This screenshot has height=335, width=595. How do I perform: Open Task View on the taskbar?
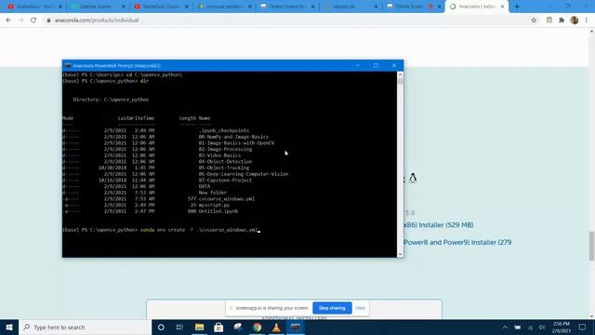coord(179,327)
